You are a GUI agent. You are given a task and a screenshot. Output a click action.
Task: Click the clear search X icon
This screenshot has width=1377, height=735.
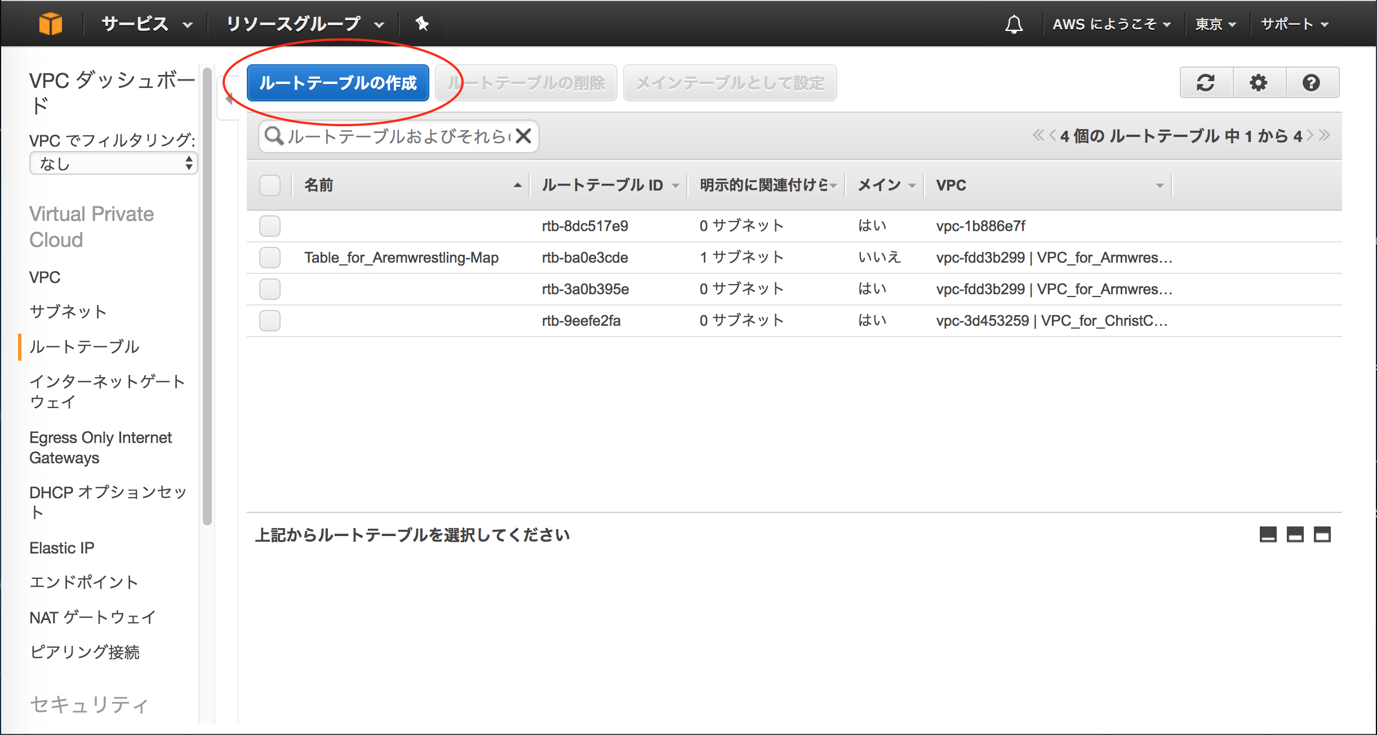click(523, 136)
